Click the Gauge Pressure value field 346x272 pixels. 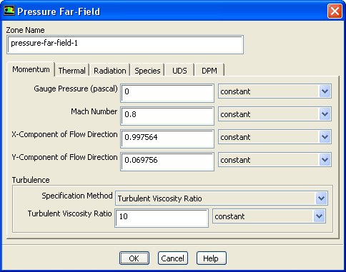[x=167, y=93]
